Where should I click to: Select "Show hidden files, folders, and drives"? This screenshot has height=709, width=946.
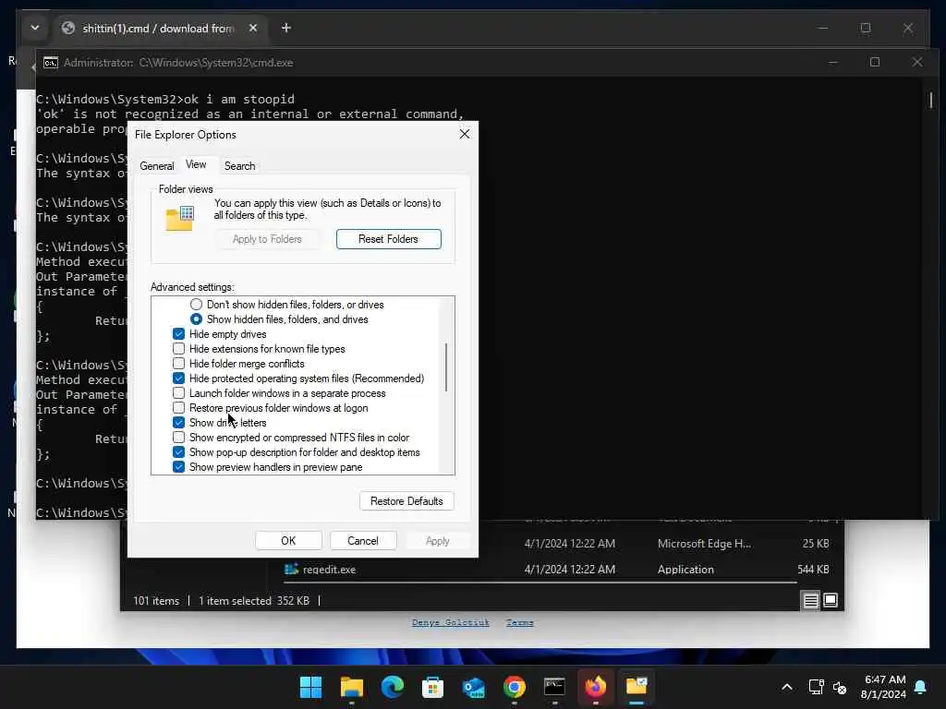tap(196, 318)
